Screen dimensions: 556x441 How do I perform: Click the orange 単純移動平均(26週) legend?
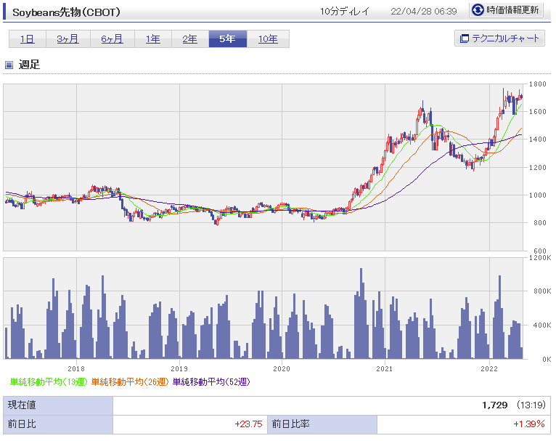pos(130,381)
